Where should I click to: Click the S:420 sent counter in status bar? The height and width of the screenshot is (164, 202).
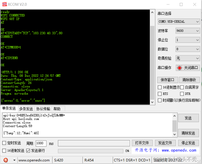59,160
